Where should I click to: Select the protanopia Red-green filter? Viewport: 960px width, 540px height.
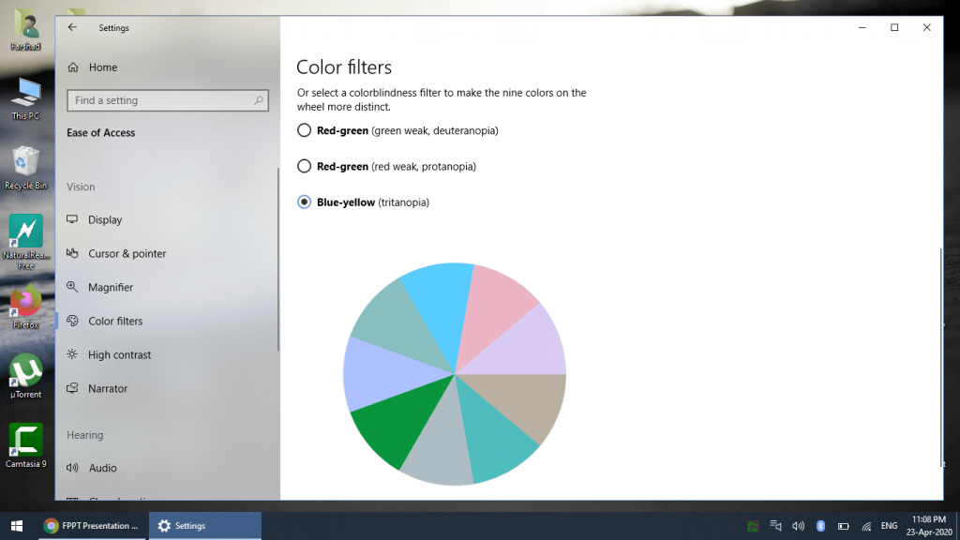(x=304, y=166)
